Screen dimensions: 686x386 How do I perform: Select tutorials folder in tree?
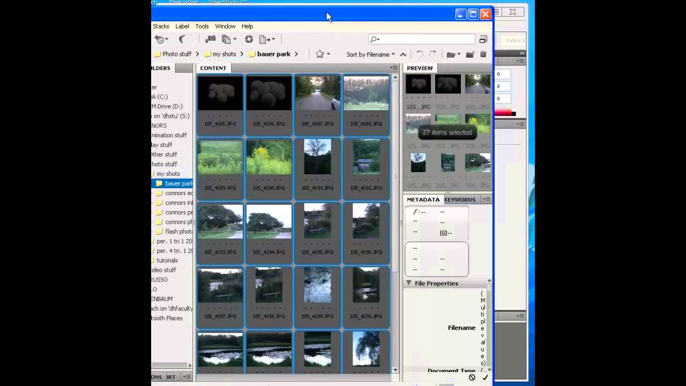point(167,261)
